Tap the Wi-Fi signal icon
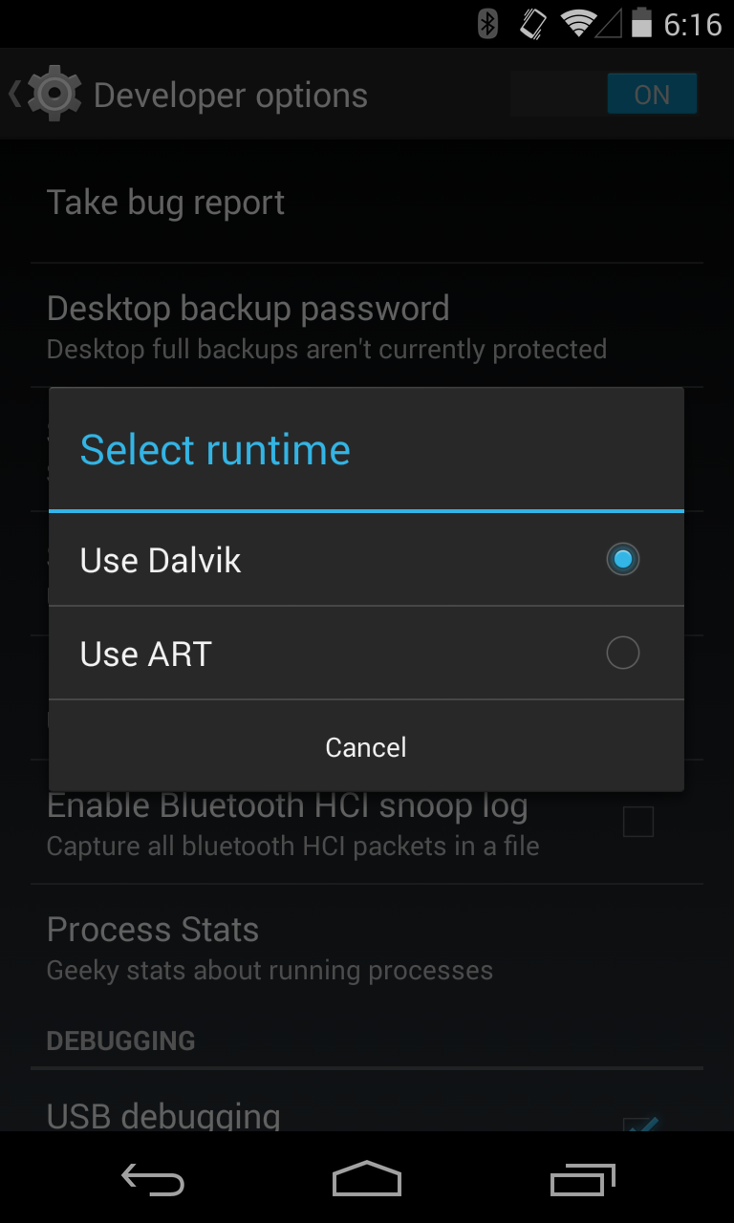 [578, 23]
